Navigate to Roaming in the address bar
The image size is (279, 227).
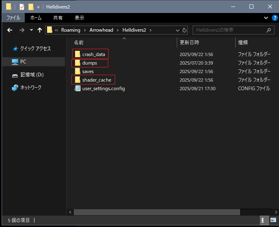point(71,30)
